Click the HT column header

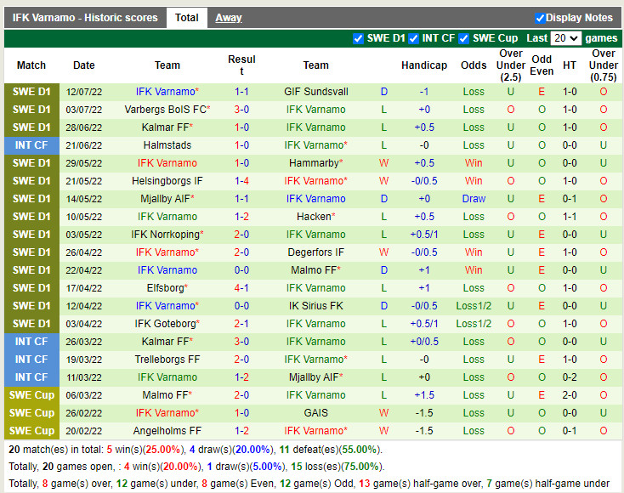[x=570, y=65]
